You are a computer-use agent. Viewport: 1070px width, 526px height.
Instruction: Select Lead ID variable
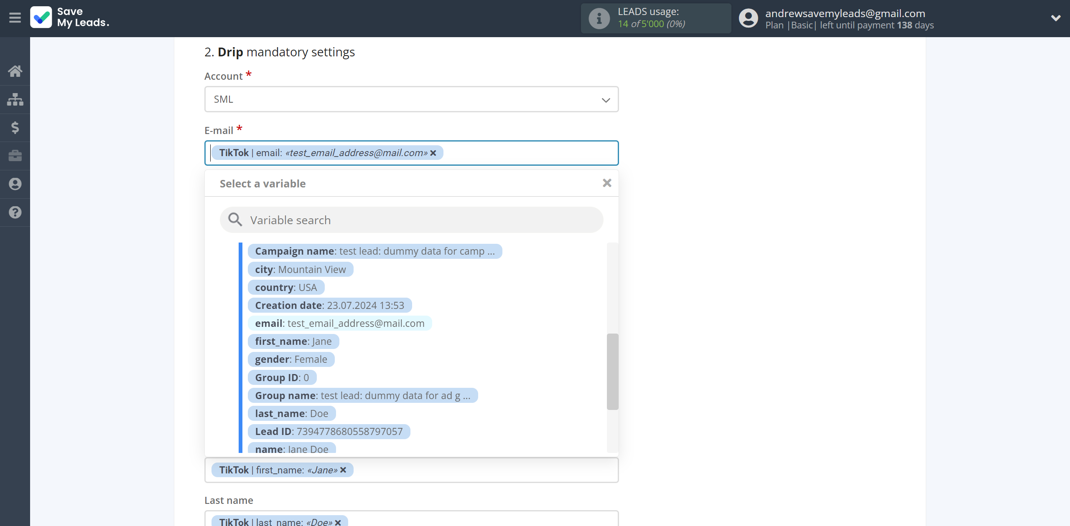tap(329, 432)
